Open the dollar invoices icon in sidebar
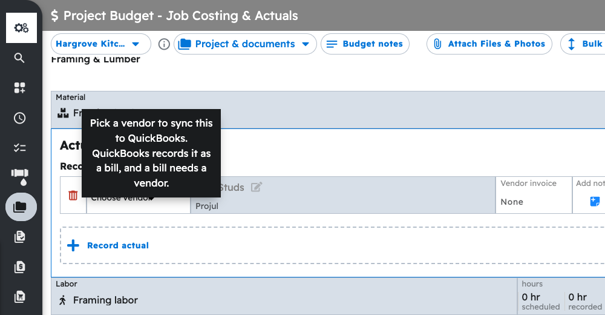The height and width of the screenshot is (315, 605). point(20,267)
